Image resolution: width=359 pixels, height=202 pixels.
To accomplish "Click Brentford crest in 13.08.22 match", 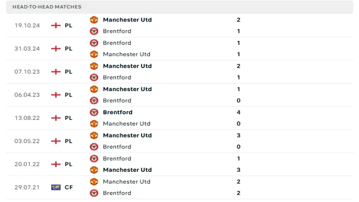I will point(94,112).
